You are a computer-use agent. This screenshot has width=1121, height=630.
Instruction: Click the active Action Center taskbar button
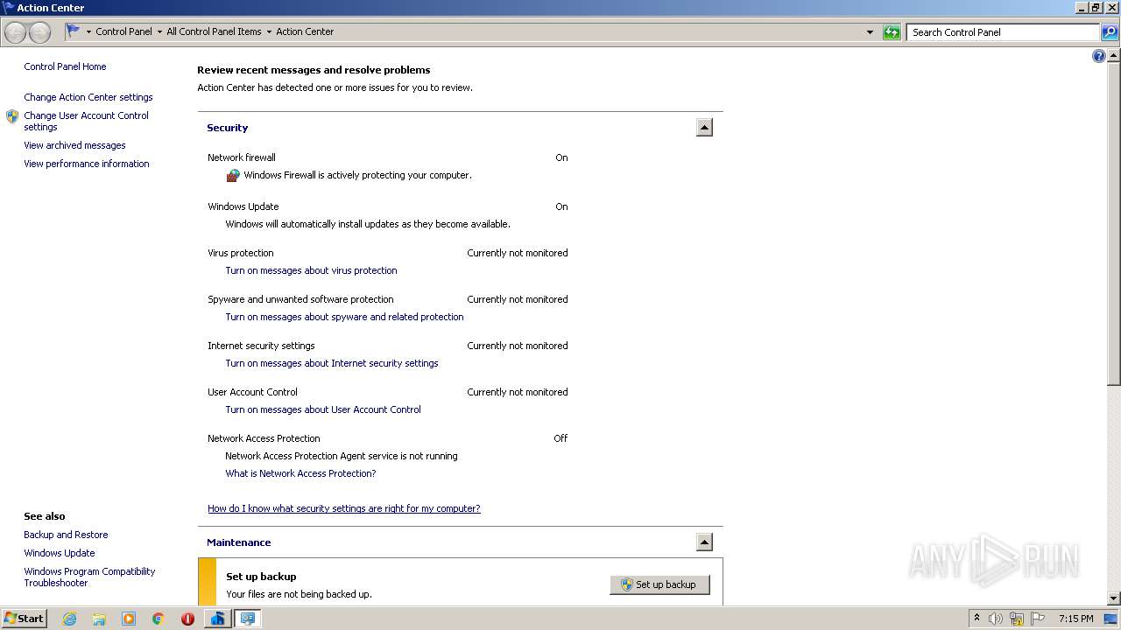pyautogui.click(x=248, y=619)
